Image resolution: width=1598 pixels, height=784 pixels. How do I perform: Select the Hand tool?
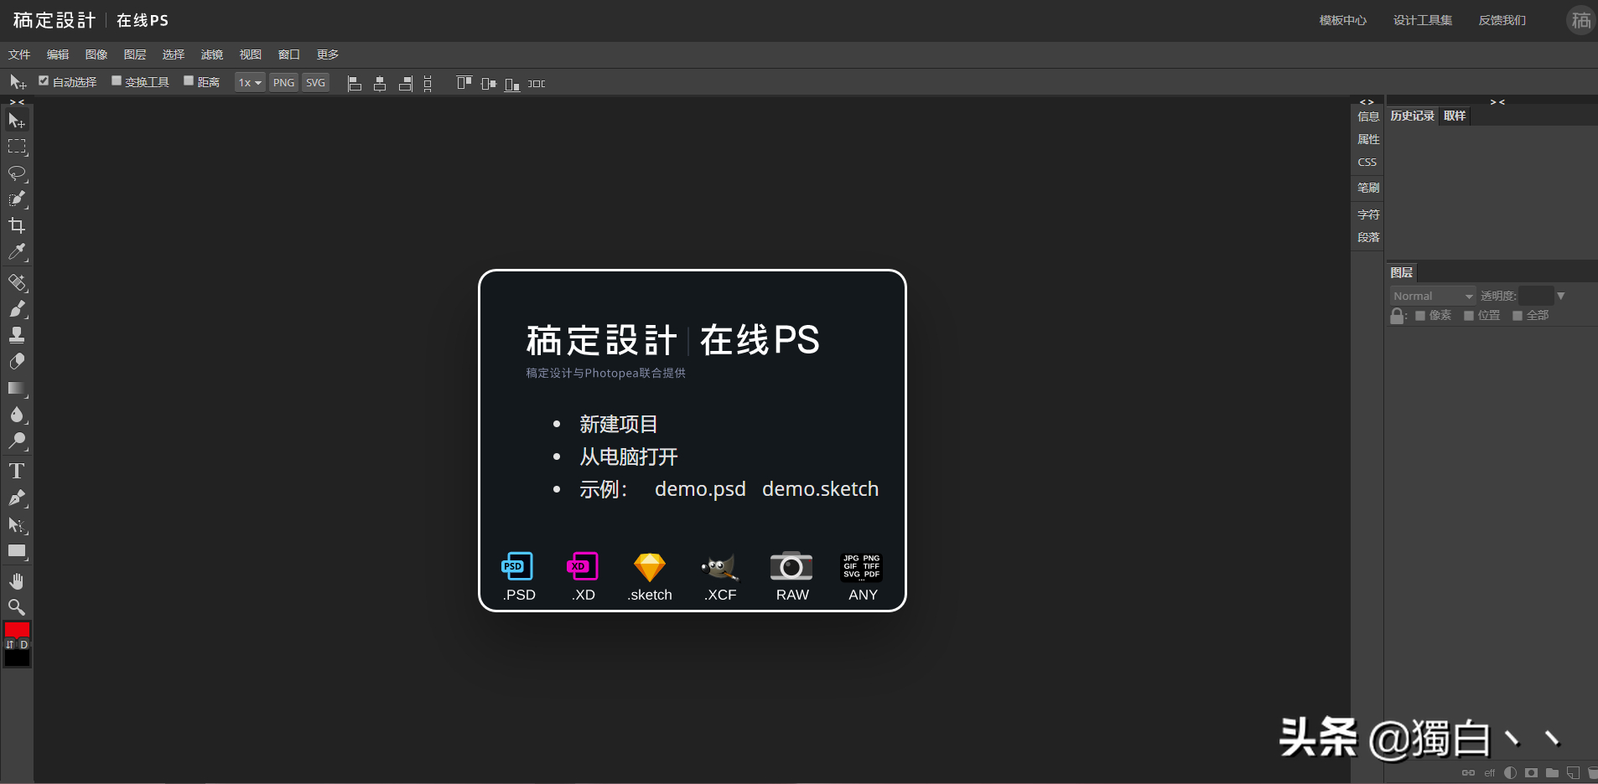pos(17,581)
